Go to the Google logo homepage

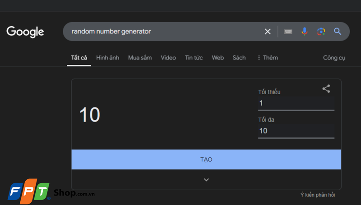pos(25,32)
